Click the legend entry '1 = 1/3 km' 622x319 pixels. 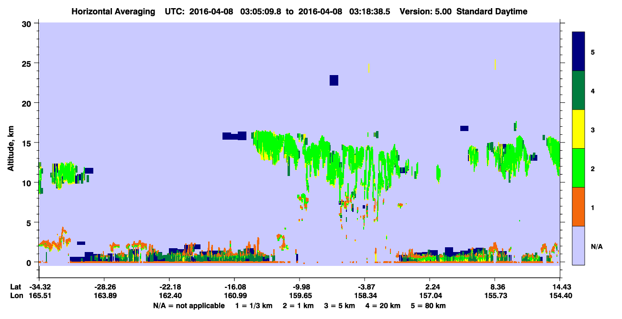[254, 306]
